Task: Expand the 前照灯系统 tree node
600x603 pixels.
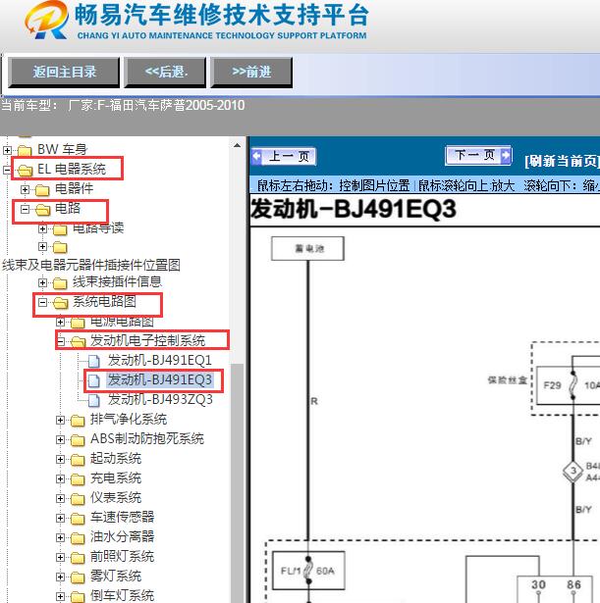Action: [x=61, y=557]
